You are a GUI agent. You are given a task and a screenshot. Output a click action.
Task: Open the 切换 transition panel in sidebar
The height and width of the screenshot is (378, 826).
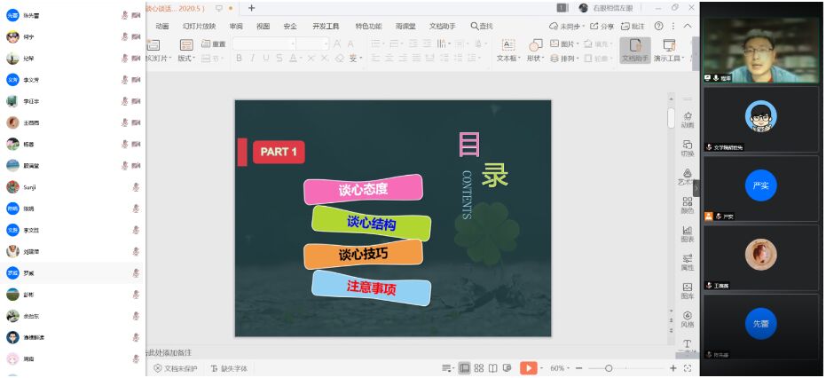tap(687, 148)
